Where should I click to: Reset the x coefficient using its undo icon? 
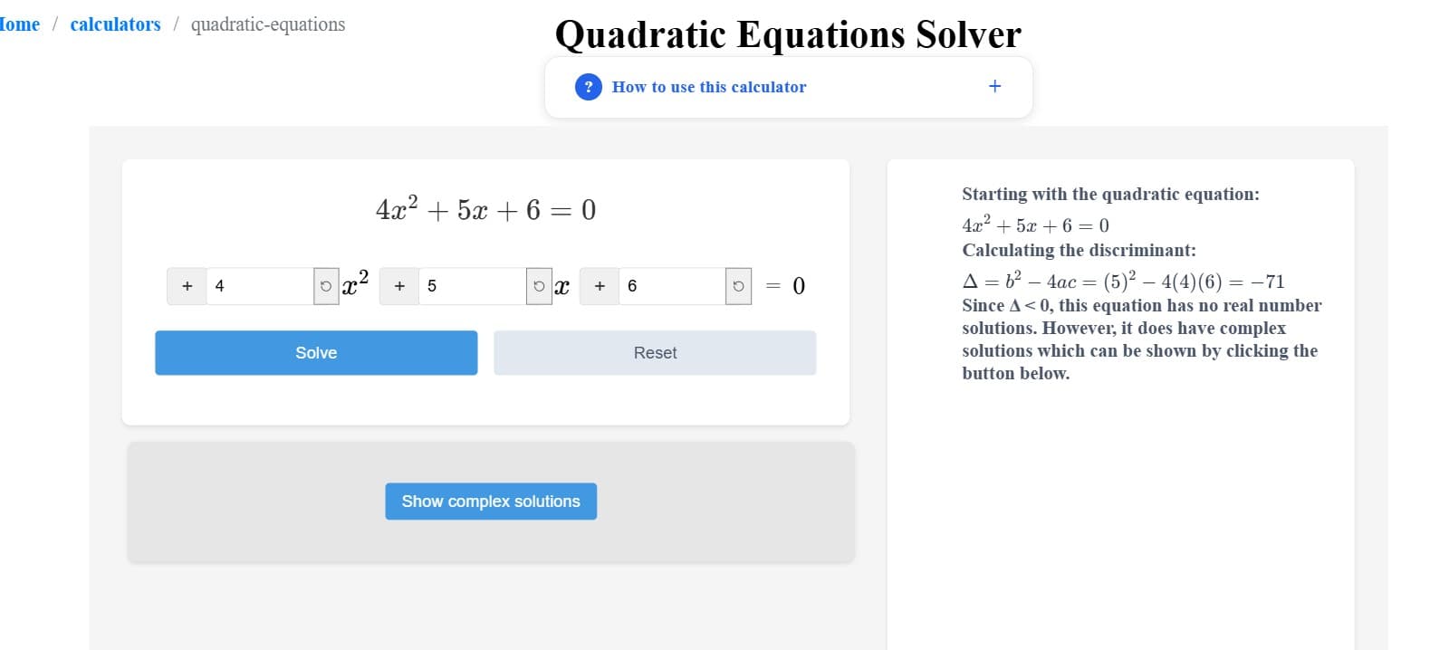(541, 285)
